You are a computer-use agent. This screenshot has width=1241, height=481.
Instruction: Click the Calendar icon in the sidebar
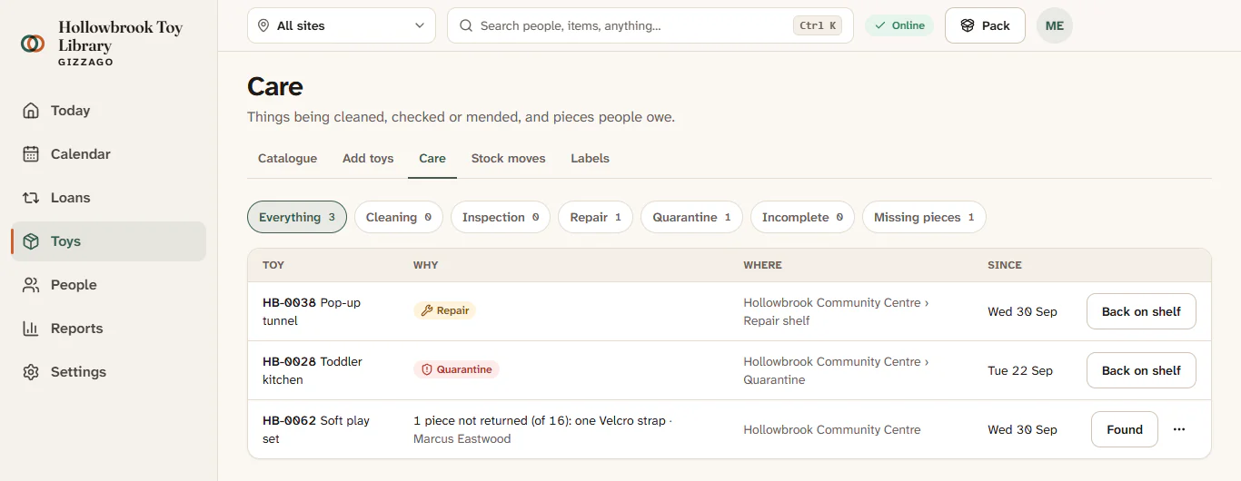tap(31, 154)
